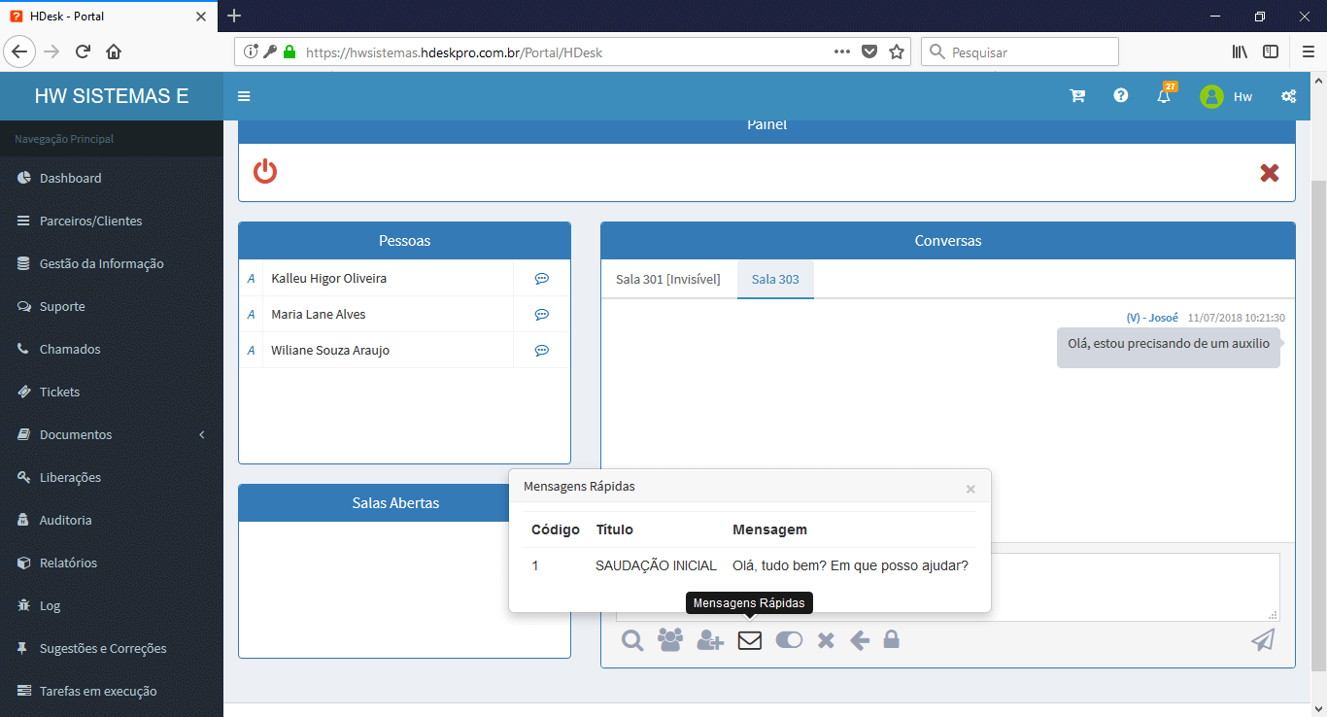Open page actions three-dots in address bar
This screenshot has width=1327, height=717.
[x=842, y=51]
